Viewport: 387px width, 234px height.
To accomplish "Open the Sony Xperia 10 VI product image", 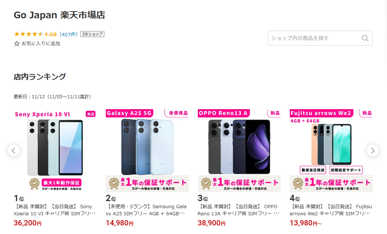I will [55, 151].
